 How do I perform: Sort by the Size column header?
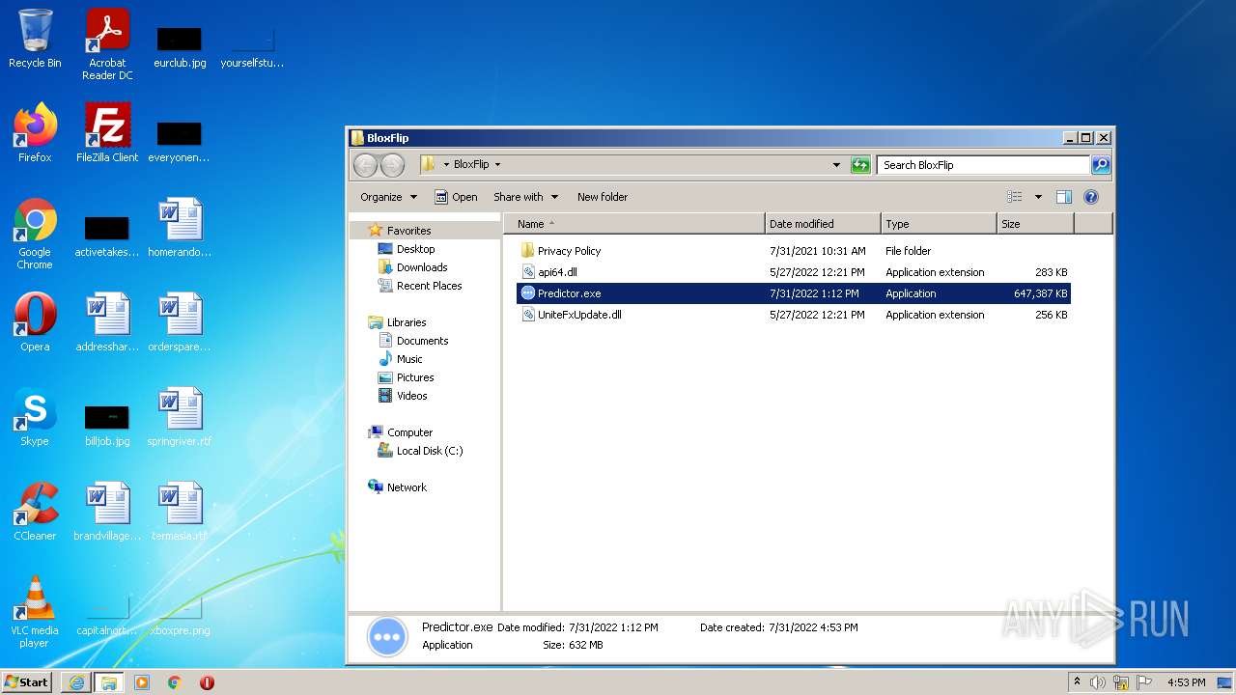pyautogui.click(x=1035, y=224)
